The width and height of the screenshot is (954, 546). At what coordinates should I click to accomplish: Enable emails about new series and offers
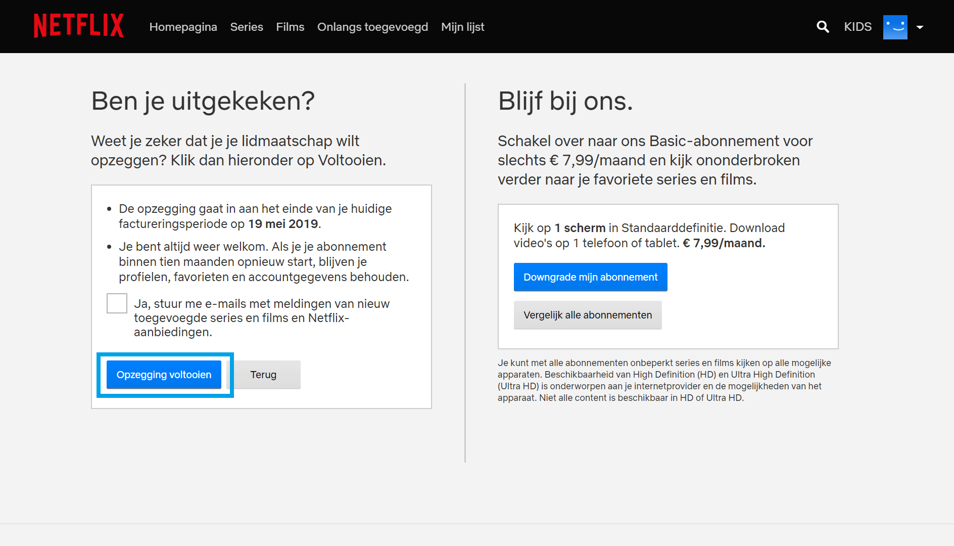tap(116, 303)
